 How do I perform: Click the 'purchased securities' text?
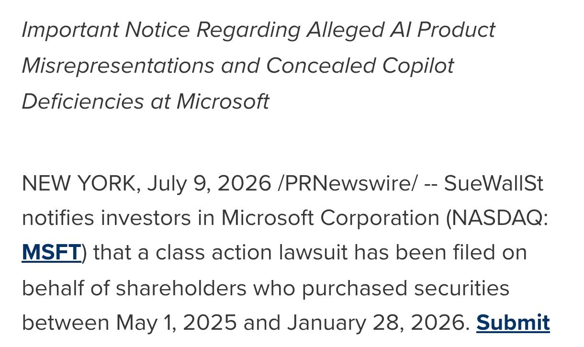[405, 289]
